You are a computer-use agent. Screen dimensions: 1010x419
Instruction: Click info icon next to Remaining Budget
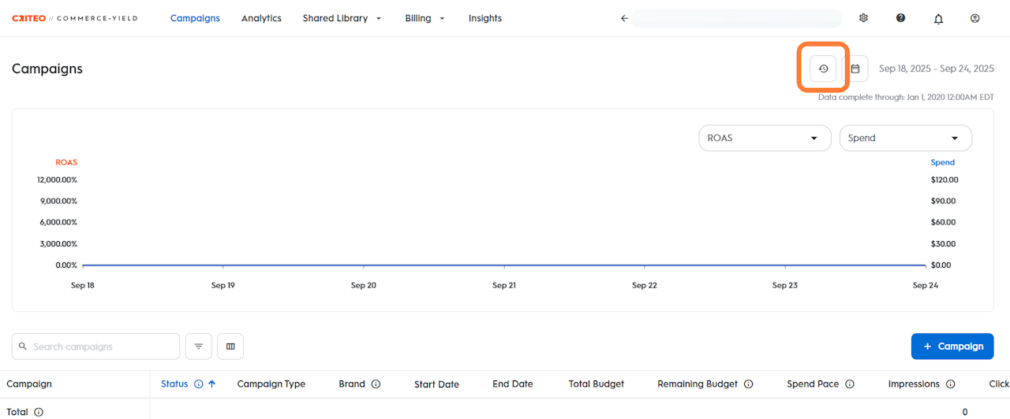pos(748,384)
